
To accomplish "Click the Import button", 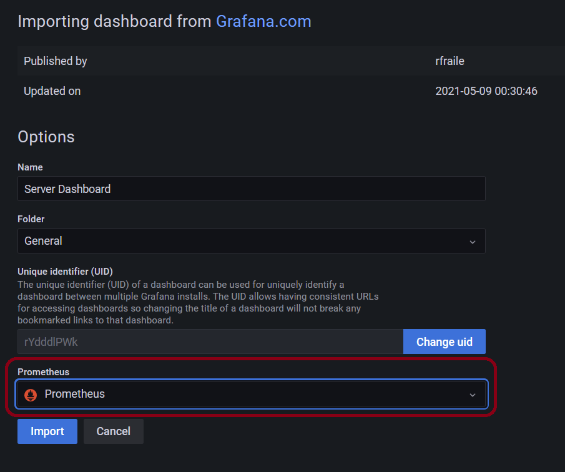I will (47, 431).
